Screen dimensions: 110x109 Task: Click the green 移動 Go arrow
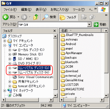[x=96, y=25]
